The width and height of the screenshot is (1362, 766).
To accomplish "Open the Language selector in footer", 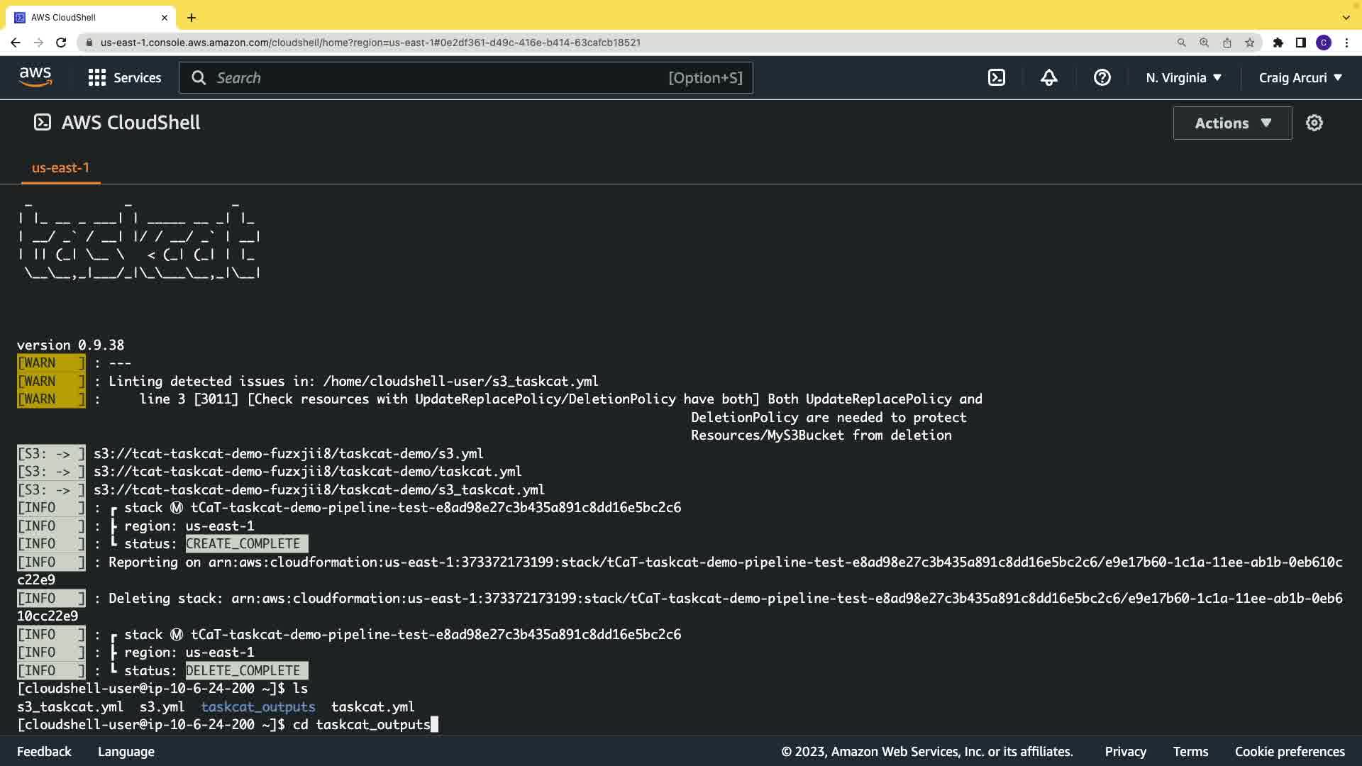I will [x=126, y=752].
